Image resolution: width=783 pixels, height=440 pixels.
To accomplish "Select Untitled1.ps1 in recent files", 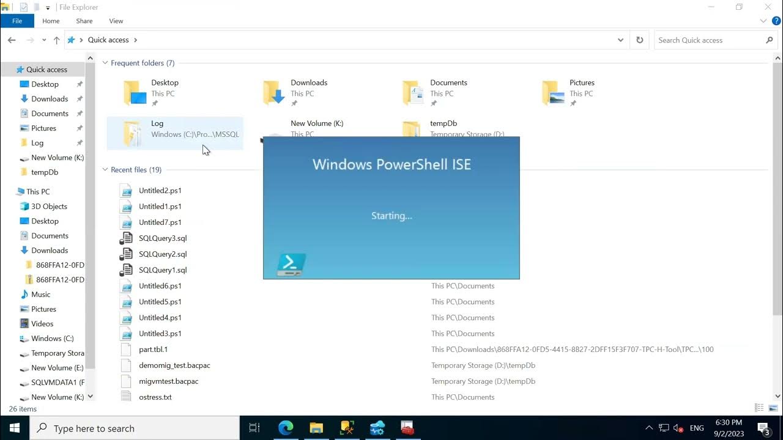I will pos(160,207).
